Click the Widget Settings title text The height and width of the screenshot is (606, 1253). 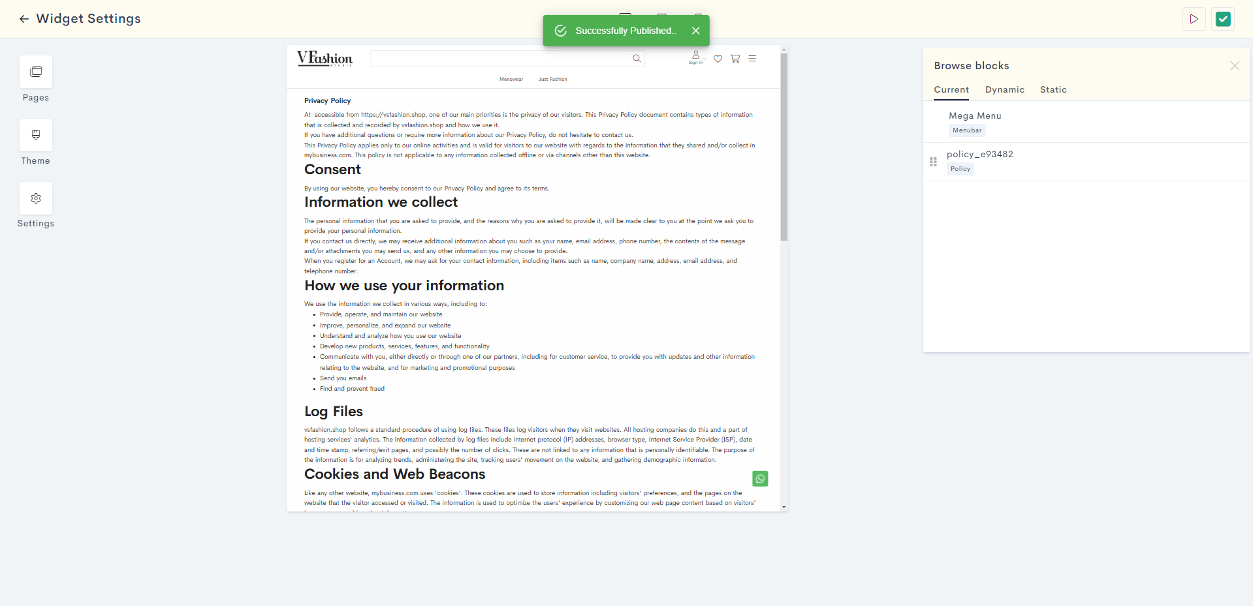(x=89, y=19)
